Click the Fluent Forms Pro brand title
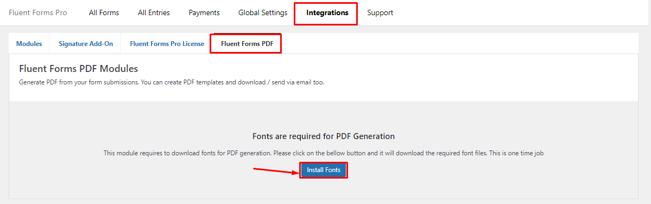The width and height of the screenshot is (651, 204). [x=38, y=13]
